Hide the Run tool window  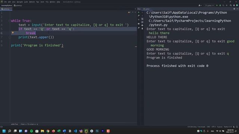tap(238, 9)
